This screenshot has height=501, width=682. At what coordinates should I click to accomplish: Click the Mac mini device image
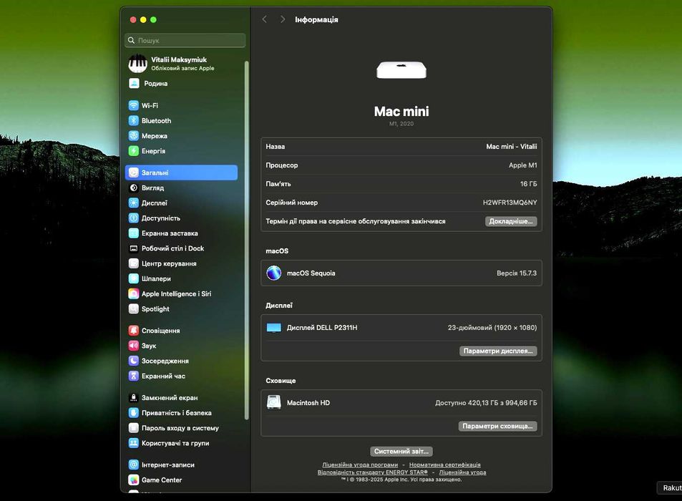[x=401, y=70]
